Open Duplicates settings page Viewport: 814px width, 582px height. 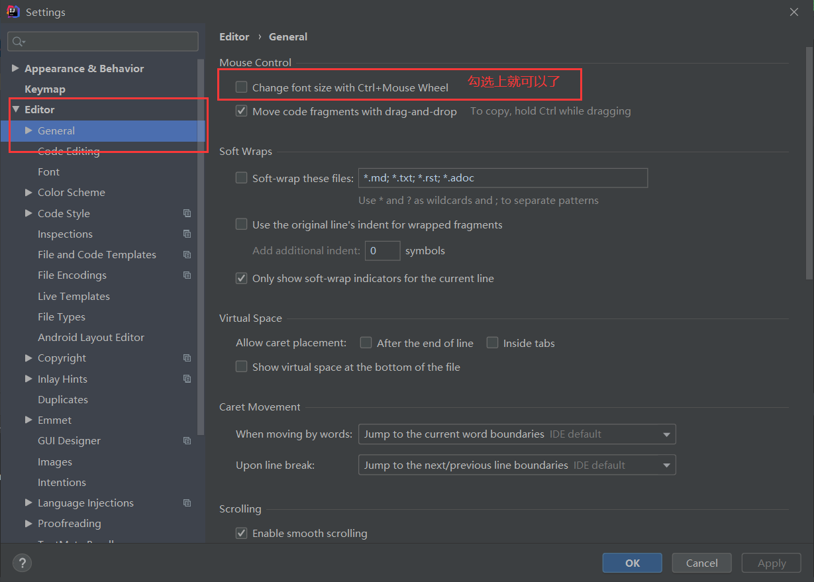point(63,399)
